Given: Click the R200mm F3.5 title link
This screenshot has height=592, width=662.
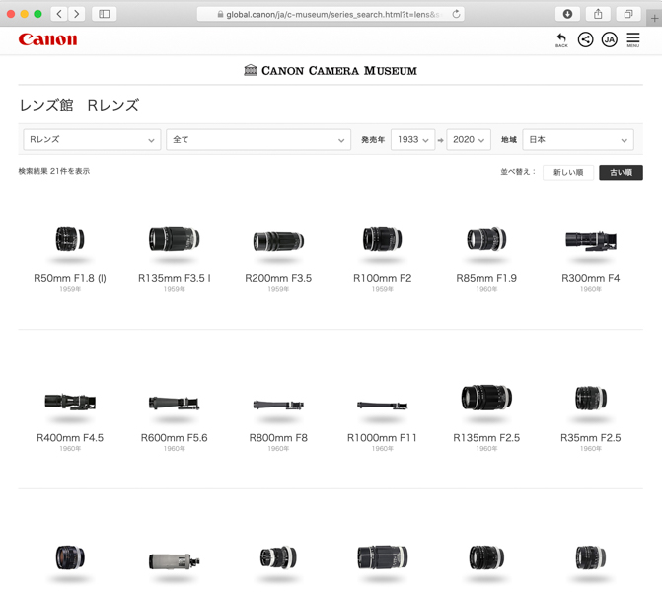Looking at the screenshot, I should [278, 278].
